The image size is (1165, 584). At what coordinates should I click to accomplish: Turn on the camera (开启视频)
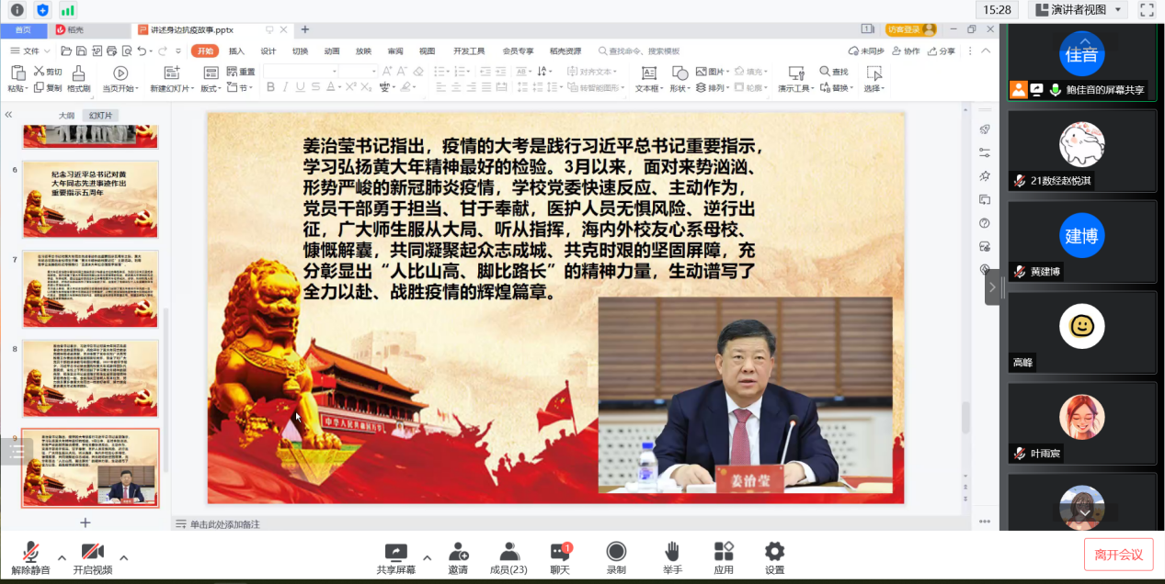92,552
